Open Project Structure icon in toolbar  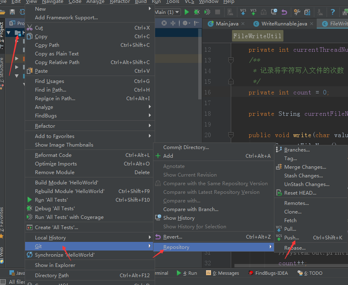pos(307,12)
